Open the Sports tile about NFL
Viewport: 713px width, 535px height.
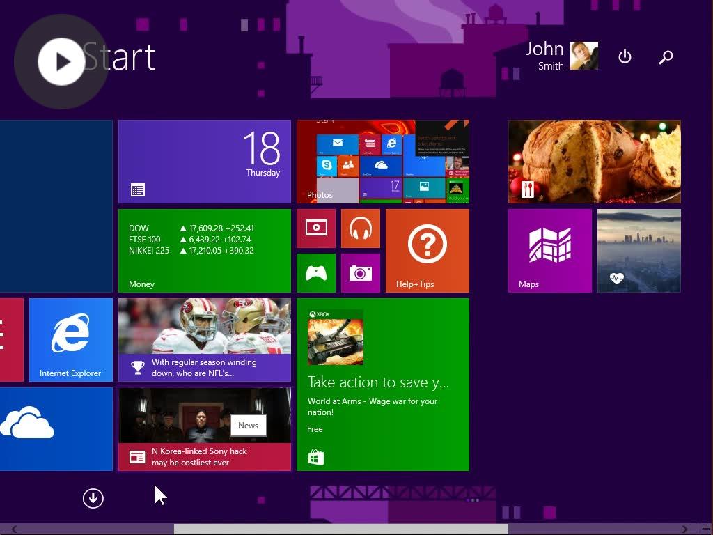tap(205, 340)
